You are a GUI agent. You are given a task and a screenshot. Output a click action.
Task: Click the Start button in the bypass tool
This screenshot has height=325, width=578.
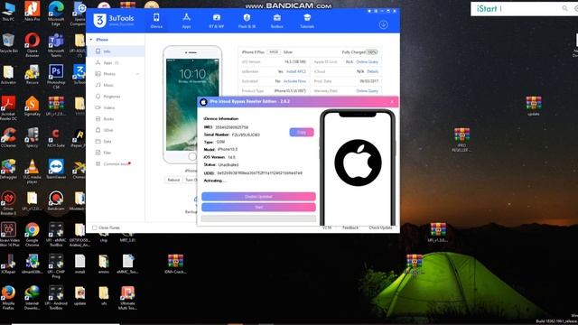258,207
